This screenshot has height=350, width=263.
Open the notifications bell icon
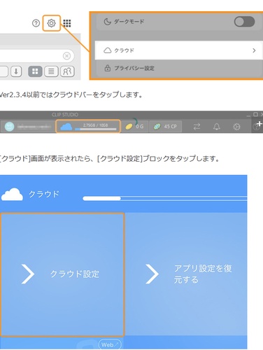pyautogui.click(x=217, y=127)
